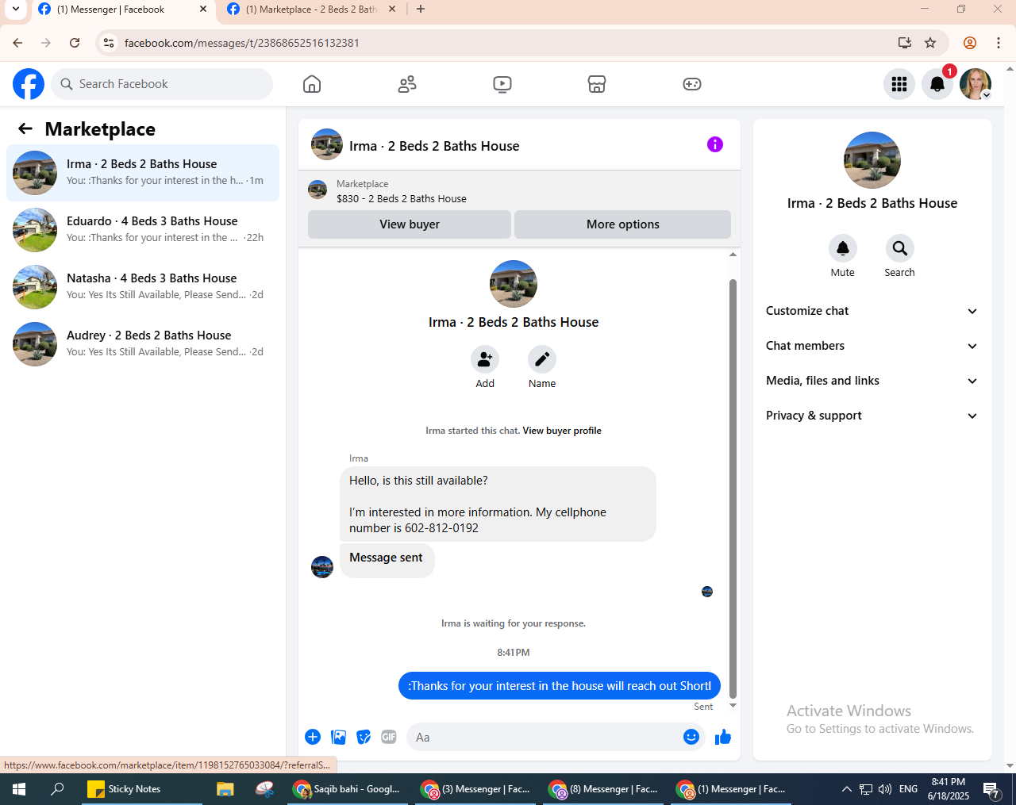The width and height of the screenshot is (1016, 805).
Task: Add people to the chat
Action: click(485, 359)
